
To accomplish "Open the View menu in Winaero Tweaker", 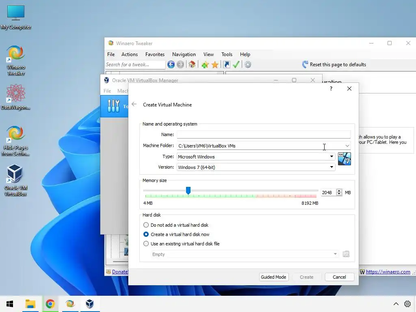I will [x=208, y=54].
